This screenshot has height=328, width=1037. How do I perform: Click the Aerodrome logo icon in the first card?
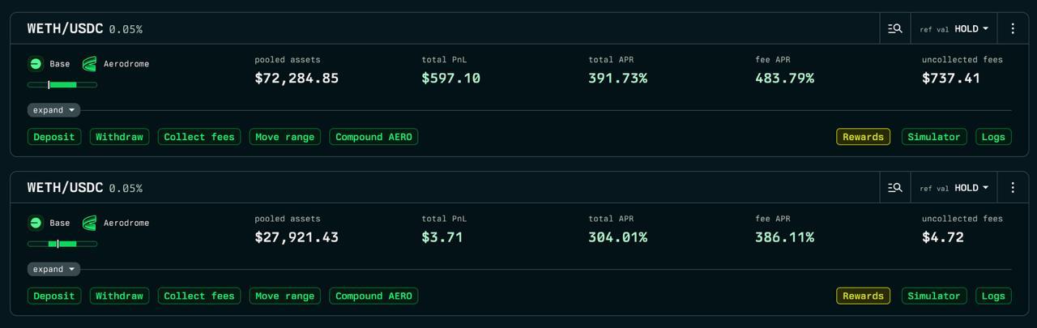[x=89, y=64]
